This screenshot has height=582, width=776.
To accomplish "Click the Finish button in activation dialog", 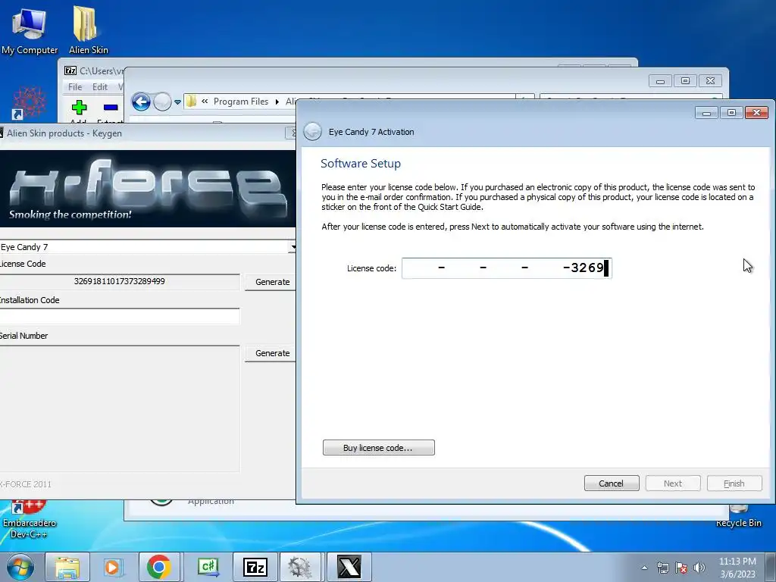I will pyautogui.click(x=734, y=483).
